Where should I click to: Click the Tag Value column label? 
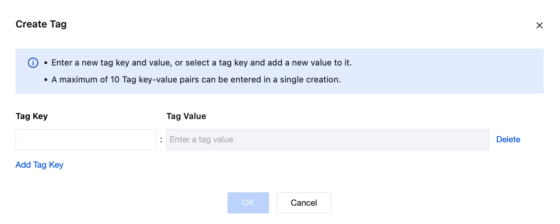pos(186,116)
